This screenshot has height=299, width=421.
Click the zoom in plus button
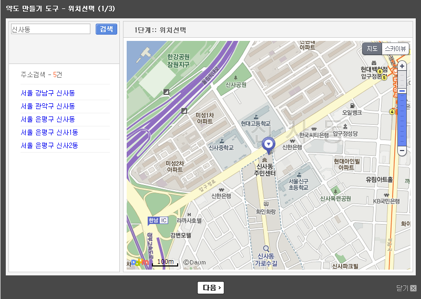click(x=402, y=66)
